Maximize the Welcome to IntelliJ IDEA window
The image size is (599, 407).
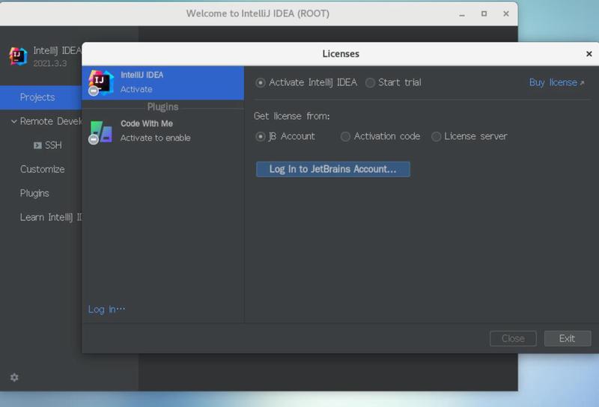pos(484,13)
